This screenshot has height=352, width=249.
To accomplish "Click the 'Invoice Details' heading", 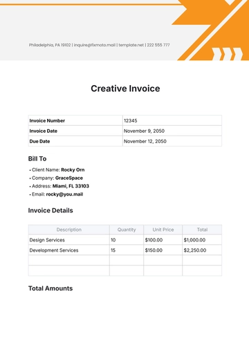I will 50,210.
